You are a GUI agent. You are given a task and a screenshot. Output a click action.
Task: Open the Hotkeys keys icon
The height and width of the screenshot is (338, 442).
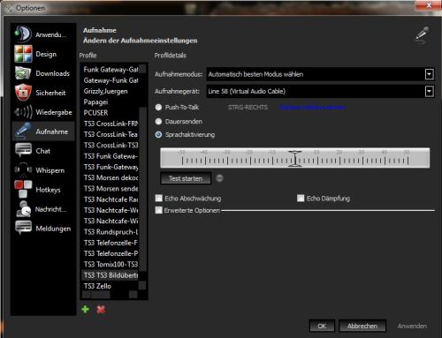[23, 189]
